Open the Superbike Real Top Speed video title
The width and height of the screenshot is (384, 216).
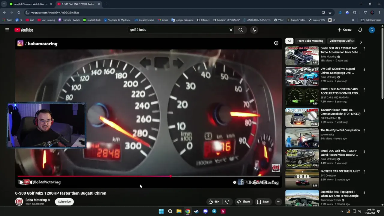[340, 194]
